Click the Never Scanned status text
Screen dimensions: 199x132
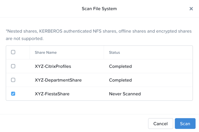pyautogui.click(x=125, y=94)
